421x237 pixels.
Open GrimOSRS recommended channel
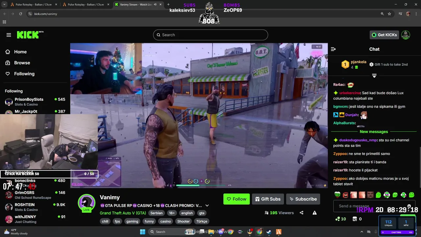point(35,195)
